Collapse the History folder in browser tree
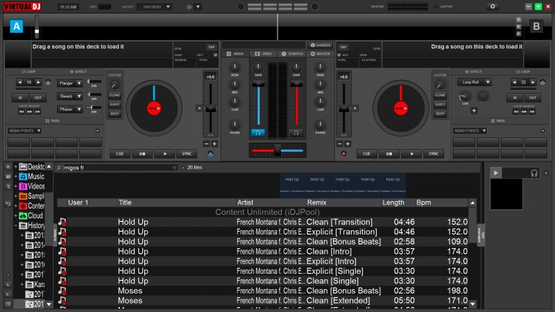The width and height of the screenshot is (555, 312). (x=15, y=225)
